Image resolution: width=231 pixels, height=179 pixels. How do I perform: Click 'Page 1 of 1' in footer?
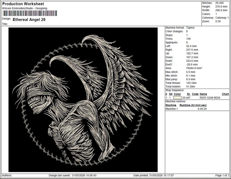pyautogui.click(x=222, y=176)
